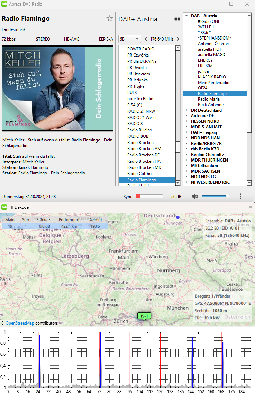The height and width of the screenshot is (396, 255).
Task: Click the Mitch Keller slideshow image
Action: tap(57, 88)
